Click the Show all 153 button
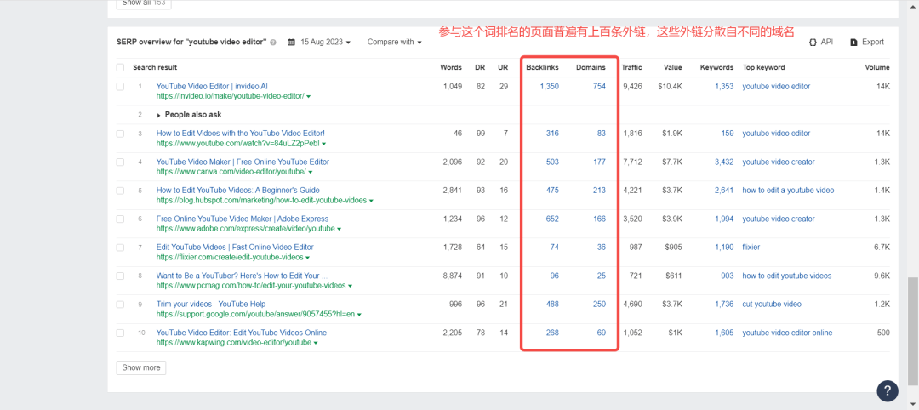 (x=144, y=3)
